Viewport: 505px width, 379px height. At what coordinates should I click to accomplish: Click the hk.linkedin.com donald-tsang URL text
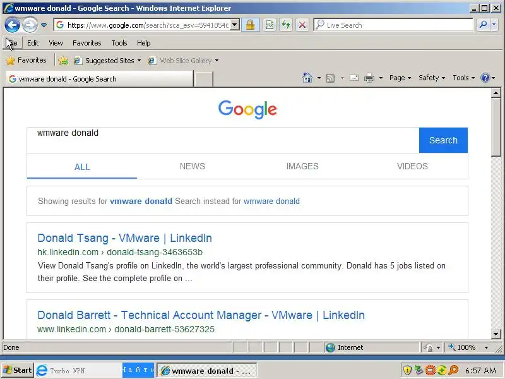tap(120, 252)
